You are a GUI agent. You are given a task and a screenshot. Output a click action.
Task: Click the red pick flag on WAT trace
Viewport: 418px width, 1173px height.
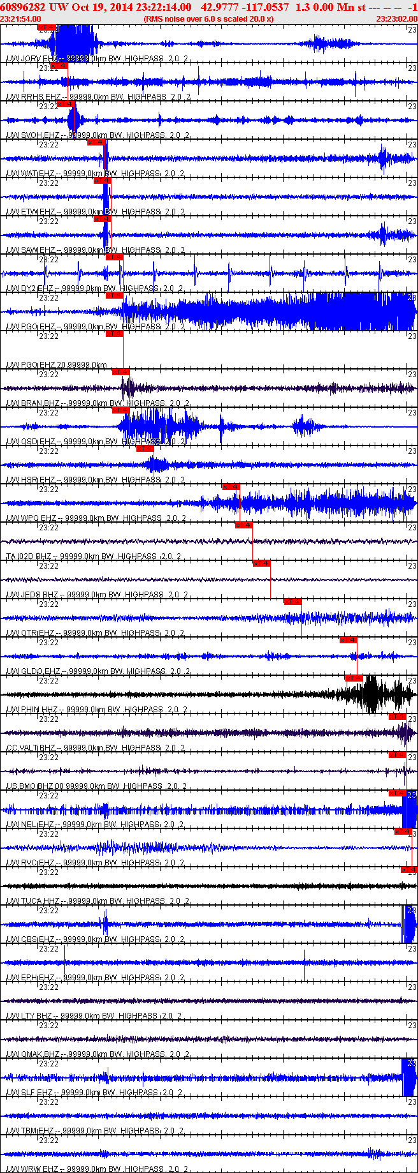[x=96, y=142]
